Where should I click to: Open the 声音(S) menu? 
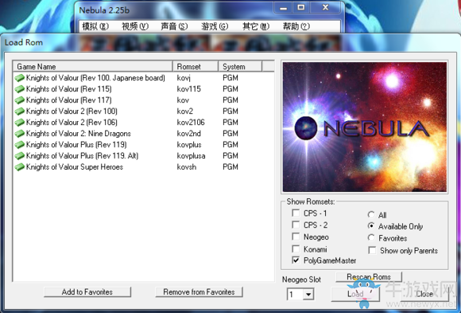point(174,26)
